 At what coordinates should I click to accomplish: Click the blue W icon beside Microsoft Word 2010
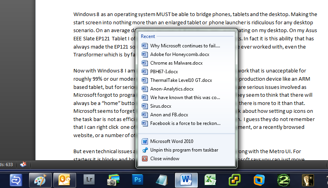click(x=145, y=141)
